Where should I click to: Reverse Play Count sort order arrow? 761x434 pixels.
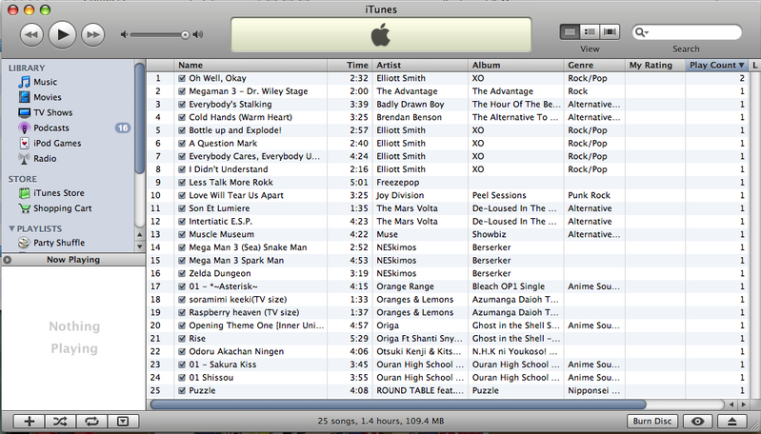[741, 65]
